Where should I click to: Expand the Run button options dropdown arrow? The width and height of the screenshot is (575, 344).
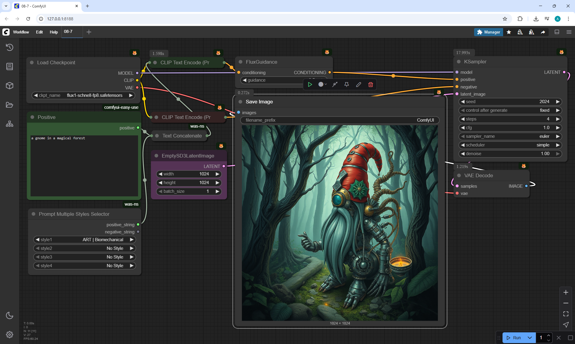529,338
